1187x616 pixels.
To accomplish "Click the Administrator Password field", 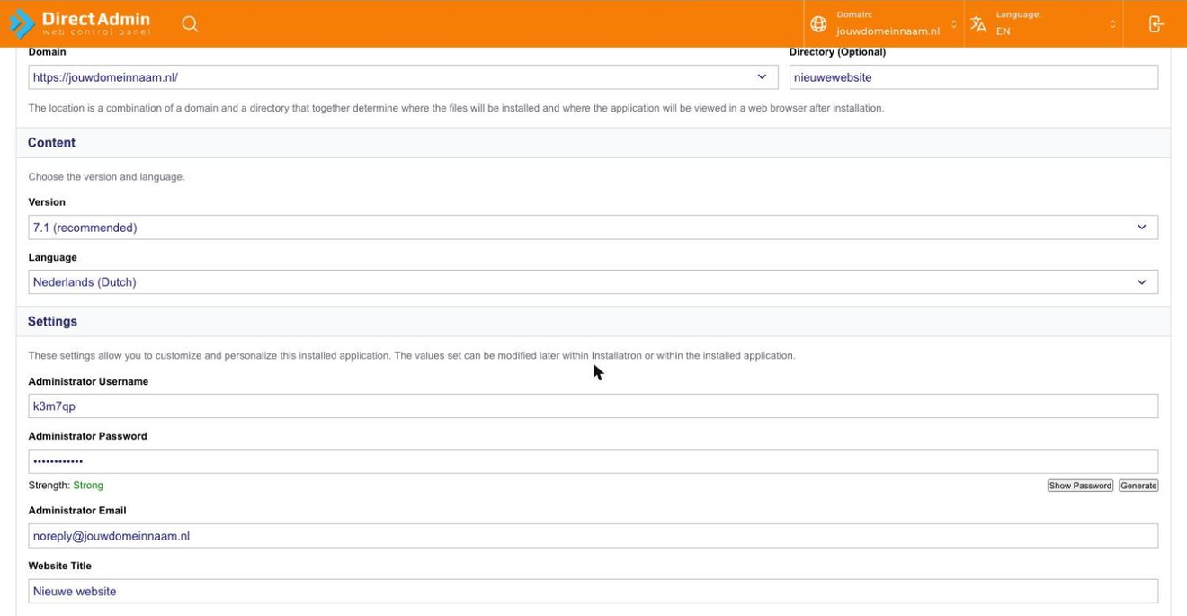I will pyautogui.click(x=593, y=461).
